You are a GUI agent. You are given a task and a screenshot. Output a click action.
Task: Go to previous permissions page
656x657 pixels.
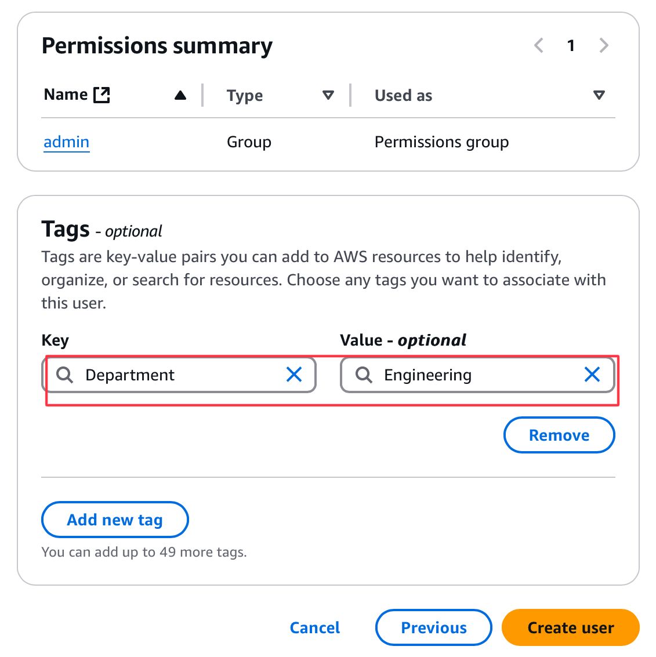pos(539,45)
